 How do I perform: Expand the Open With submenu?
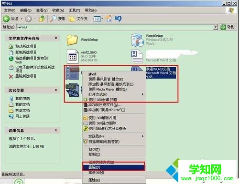coord(143,94)
